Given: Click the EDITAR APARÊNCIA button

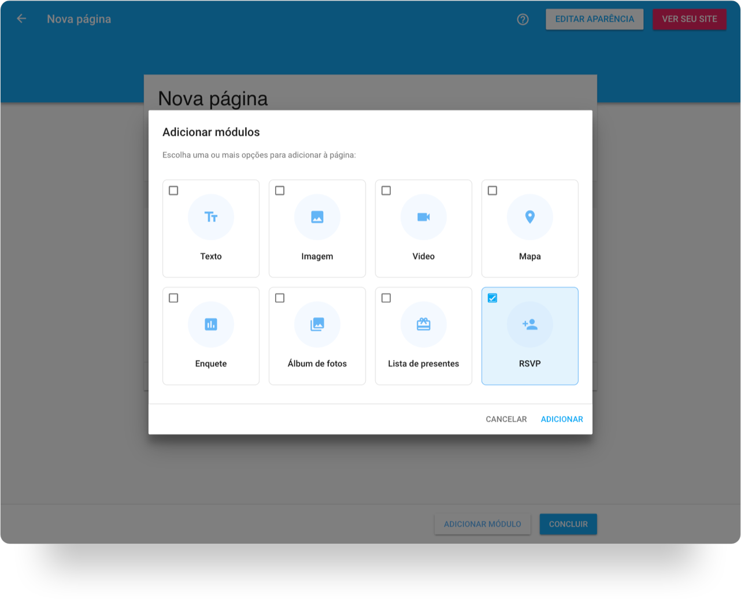Looking at the screenshot, I should [594, 19].
